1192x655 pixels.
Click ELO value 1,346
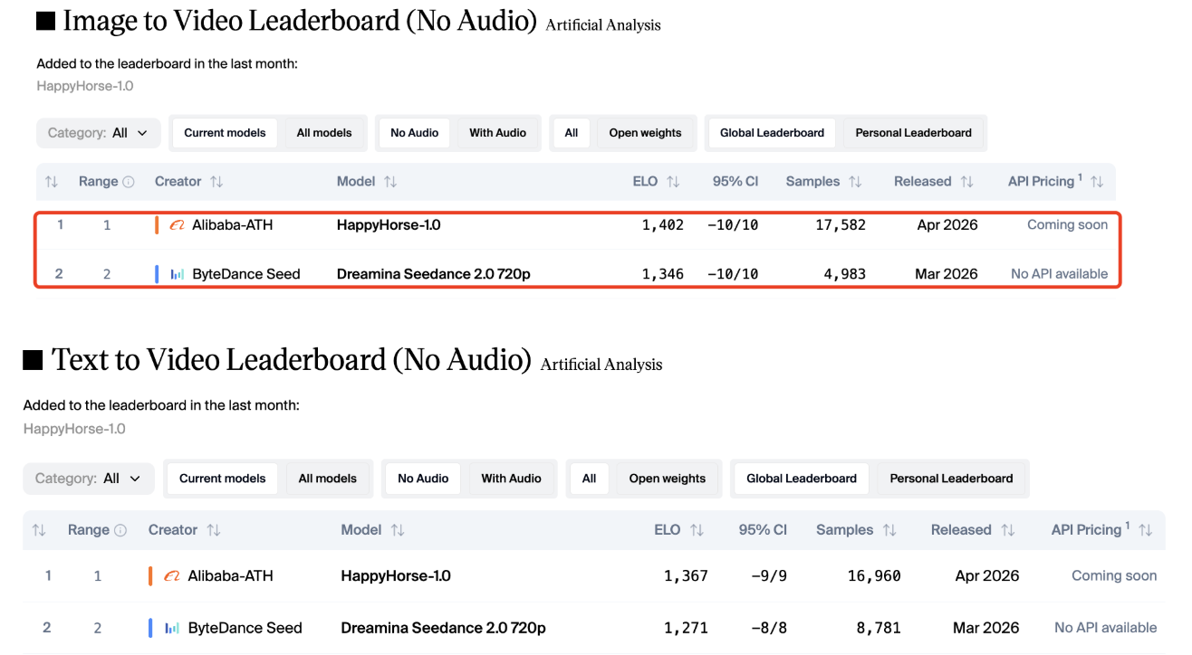[663, 274]
